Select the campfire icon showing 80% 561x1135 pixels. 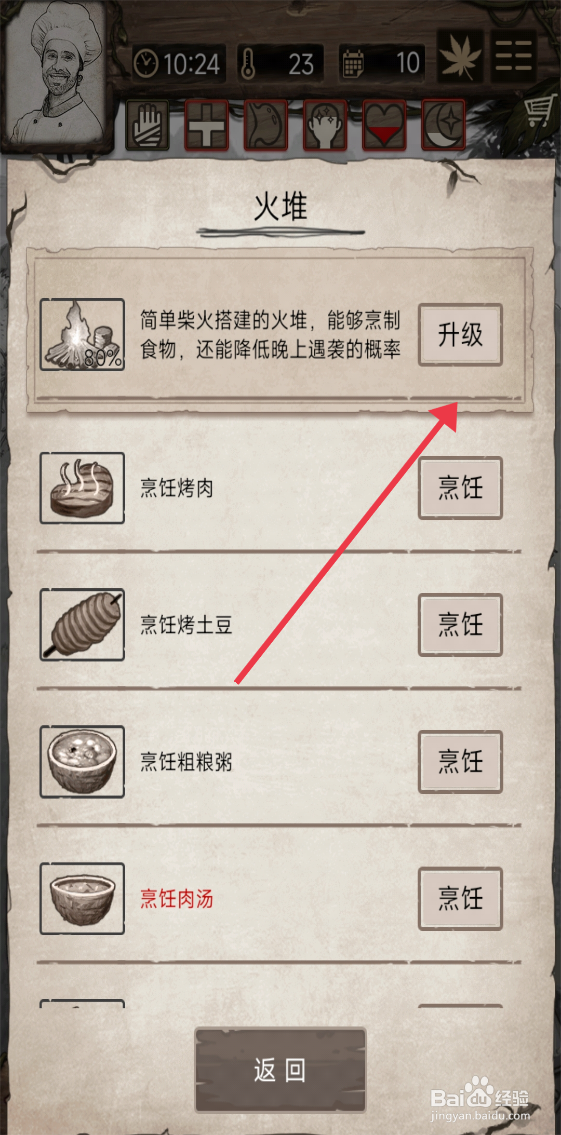pyautogui.click(x=82, y=334)
